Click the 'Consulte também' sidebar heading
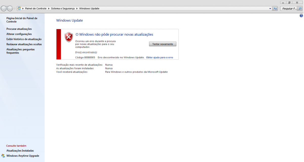 pos(16,146)
